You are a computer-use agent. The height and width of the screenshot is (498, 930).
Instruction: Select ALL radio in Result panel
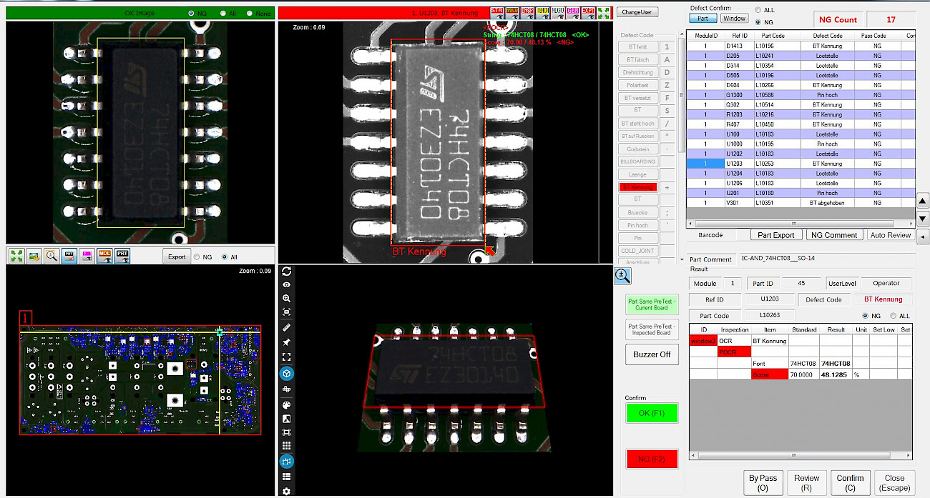[894, 316]
